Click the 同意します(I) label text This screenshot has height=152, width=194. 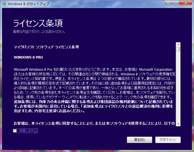28,131
